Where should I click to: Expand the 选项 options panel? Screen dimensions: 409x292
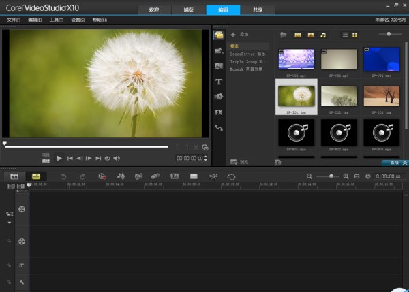[395, 163]
